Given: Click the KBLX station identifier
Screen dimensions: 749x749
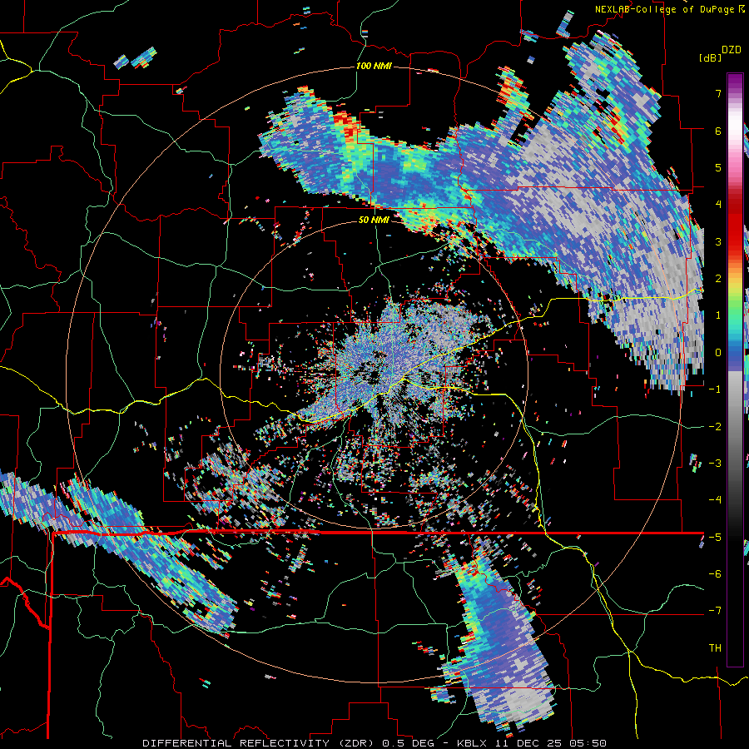Looking at the screenshot, I should tap(472, 743).
